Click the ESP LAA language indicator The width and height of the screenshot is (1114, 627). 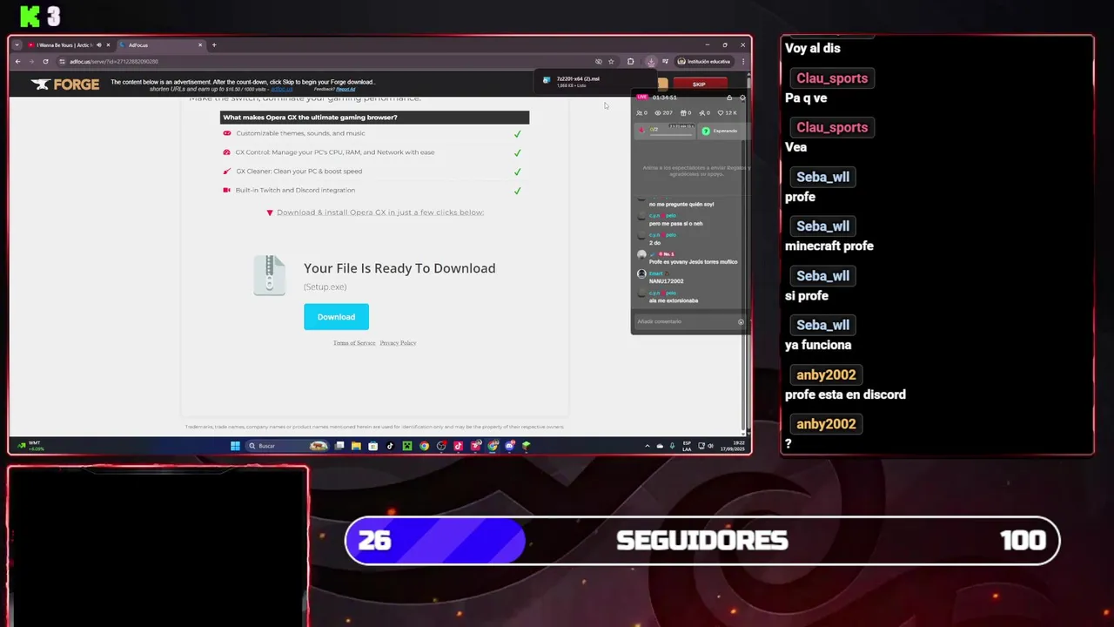[687, 446]
